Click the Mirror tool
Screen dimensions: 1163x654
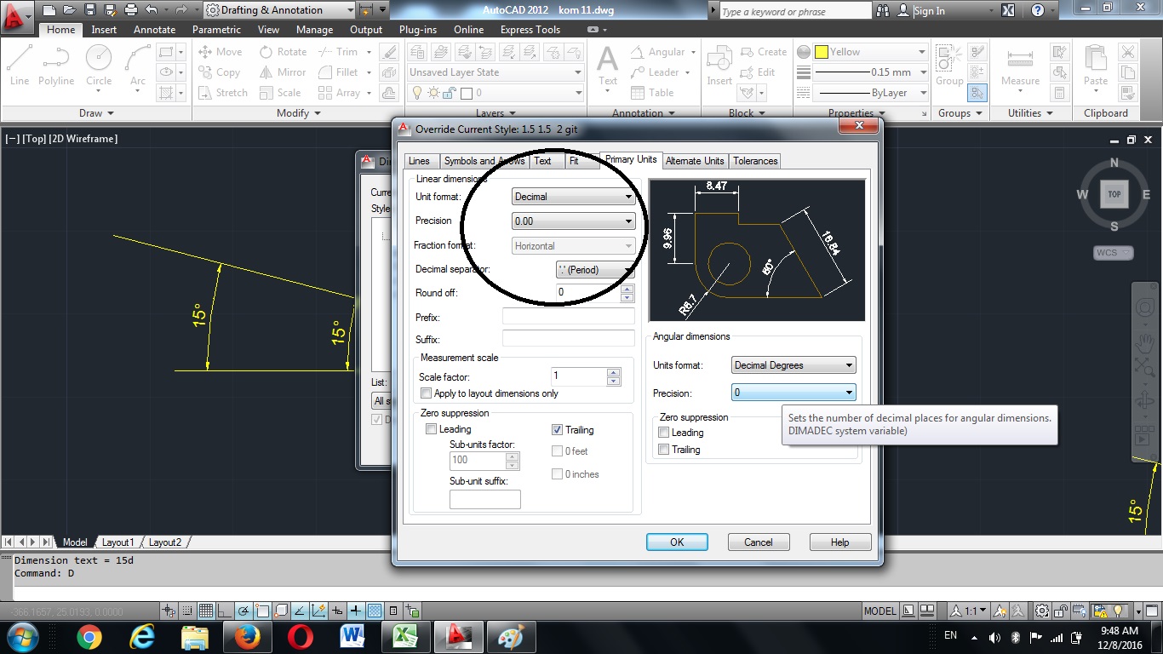[x=283, y=72]
